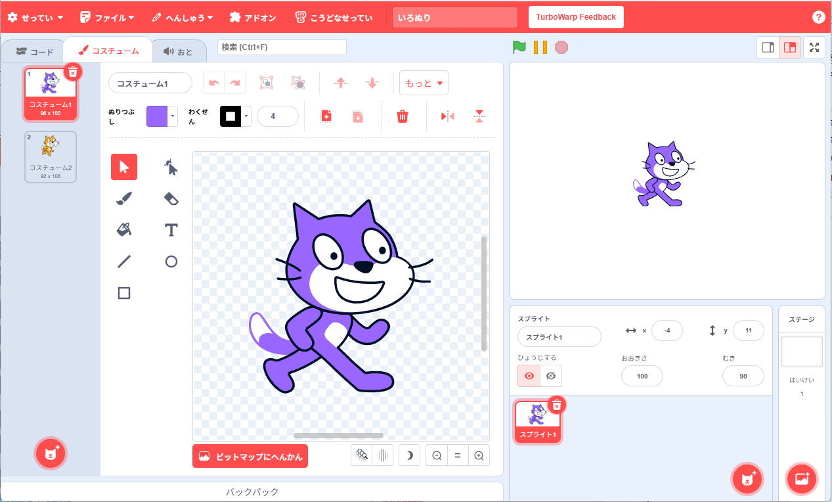Open the help question mark icon
Viewport: 832px width, 502px height.
point(818,17)
